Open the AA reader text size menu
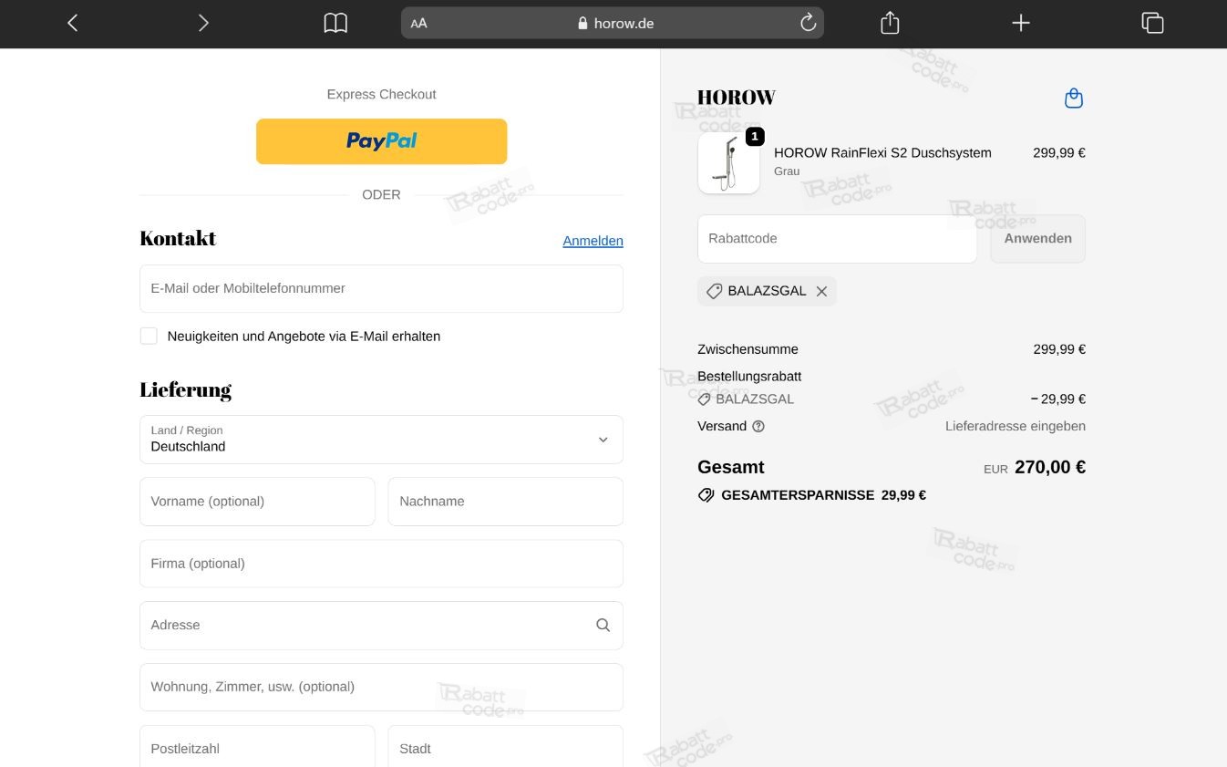Viewport: 1227px width, 767px height. (418, 24)
